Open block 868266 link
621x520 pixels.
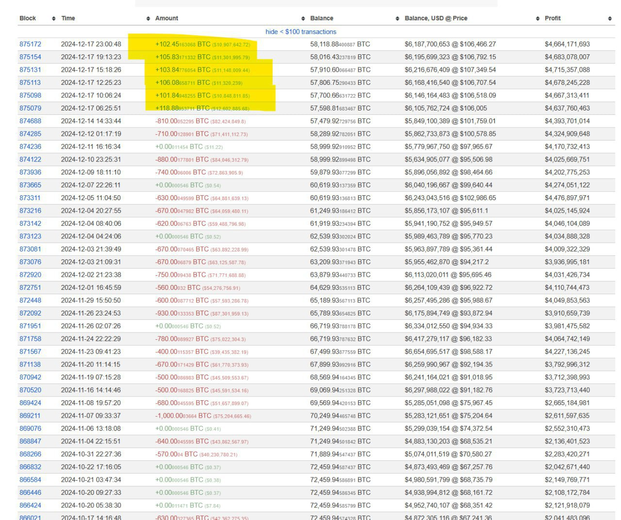tap(30, 454)
